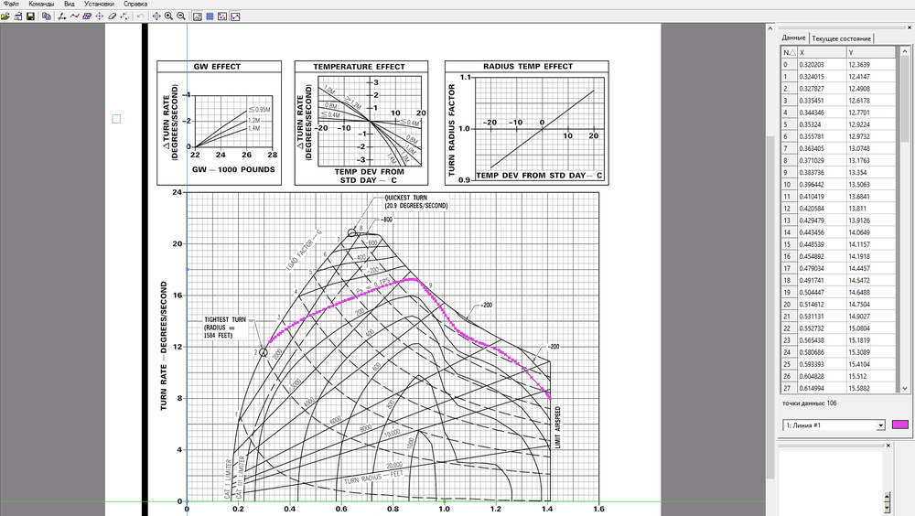Open the Файл menu
Image resolution: width=915 pixels, height=516 pixels.
(x=11, y=4)
